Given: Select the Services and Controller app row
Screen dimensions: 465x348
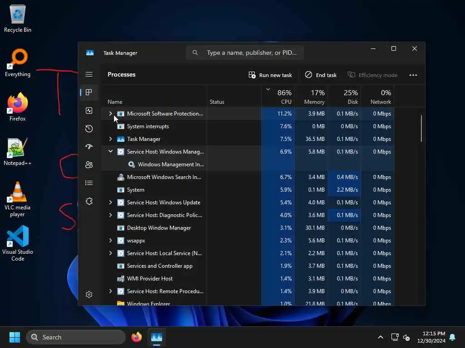Looking at the screenshot, I should [247, 266].
